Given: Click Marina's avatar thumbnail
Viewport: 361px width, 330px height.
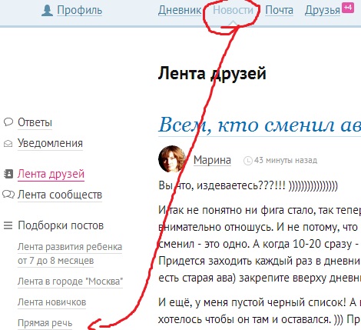Looking at the screenshot, I should pos(172,159).
